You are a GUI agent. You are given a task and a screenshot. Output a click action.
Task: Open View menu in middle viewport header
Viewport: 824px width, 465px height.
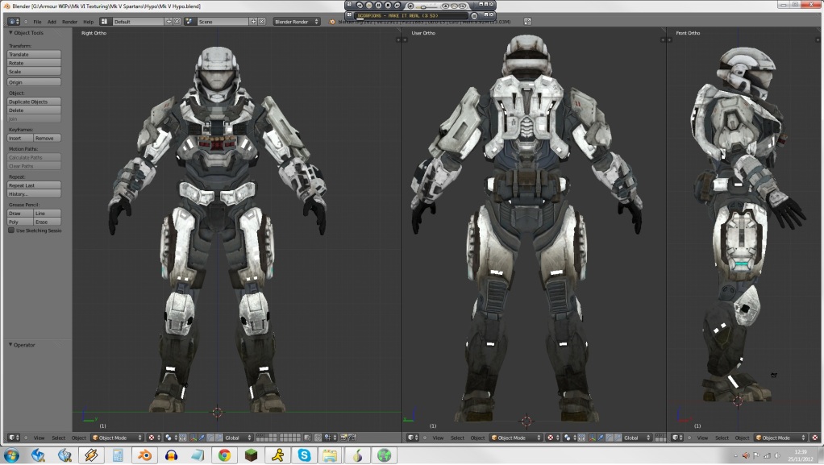438,438
